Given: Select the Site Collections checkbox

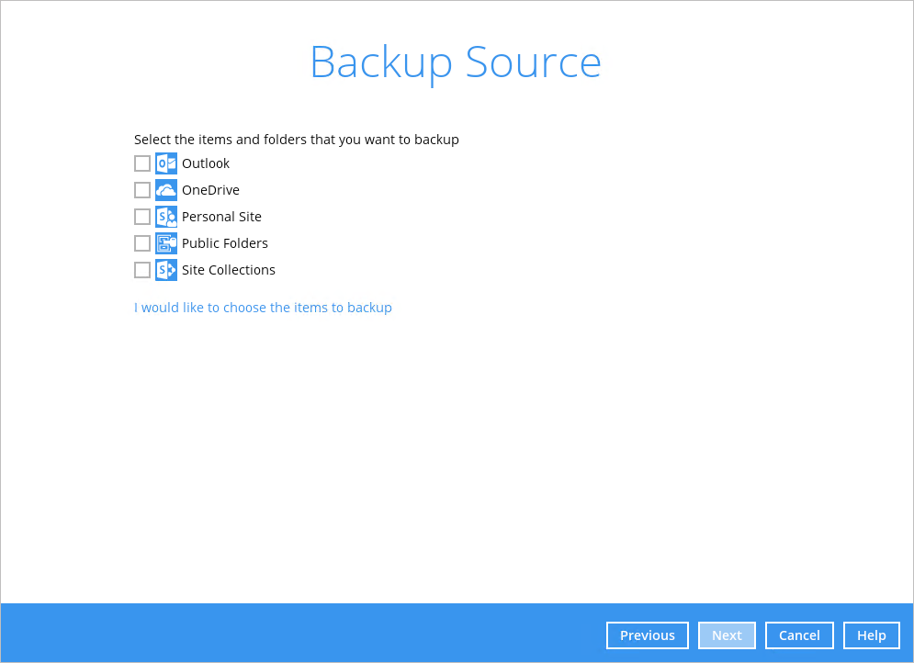Looking at the screenshot, I should click(142, 270).
